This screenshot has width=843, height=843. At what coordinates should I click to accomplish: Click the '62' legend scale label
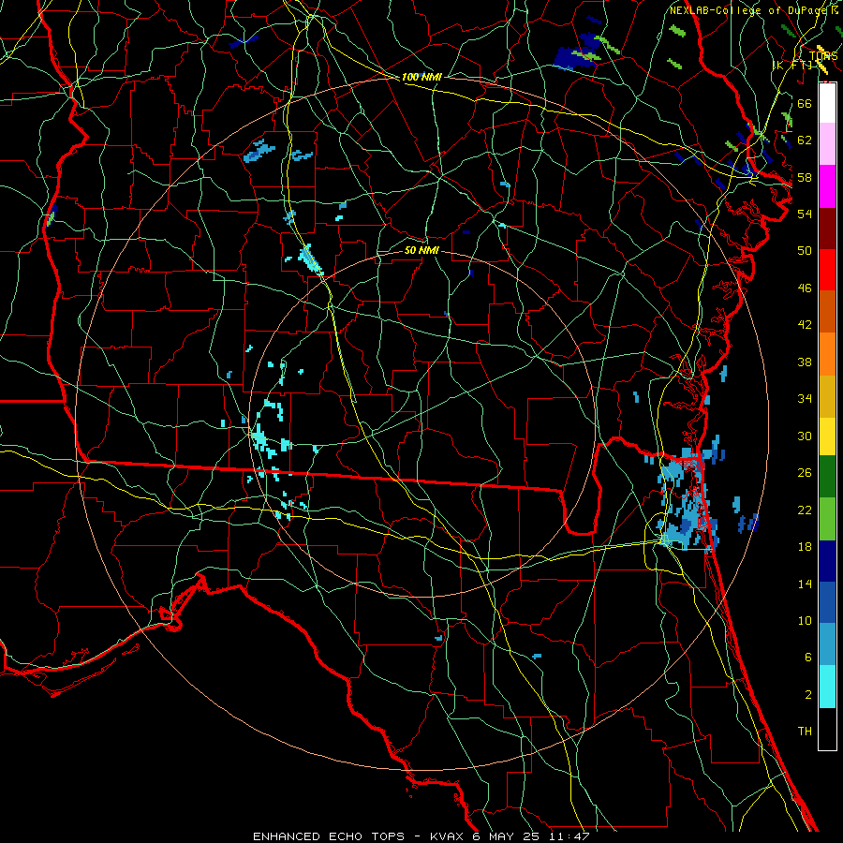coord(805,140)
